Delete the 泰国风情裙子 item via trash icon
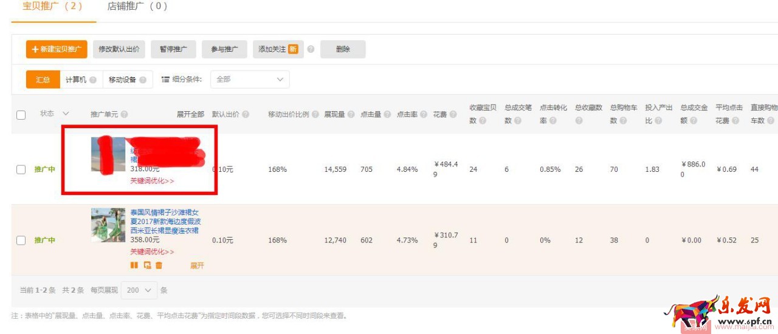Screen dimensions: 778x334 click(159, 265)
